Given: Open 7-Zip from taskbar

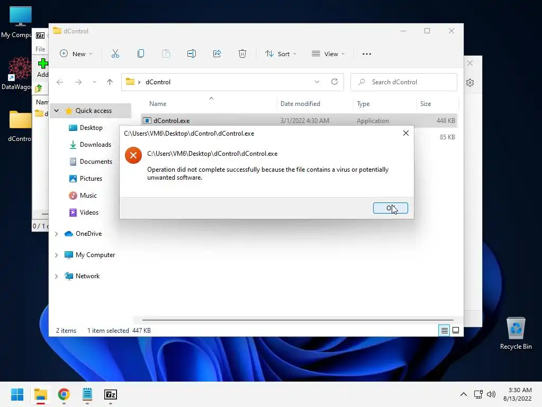Looking at the screenshot, I should pyautogui.click(x=111, y=394).
